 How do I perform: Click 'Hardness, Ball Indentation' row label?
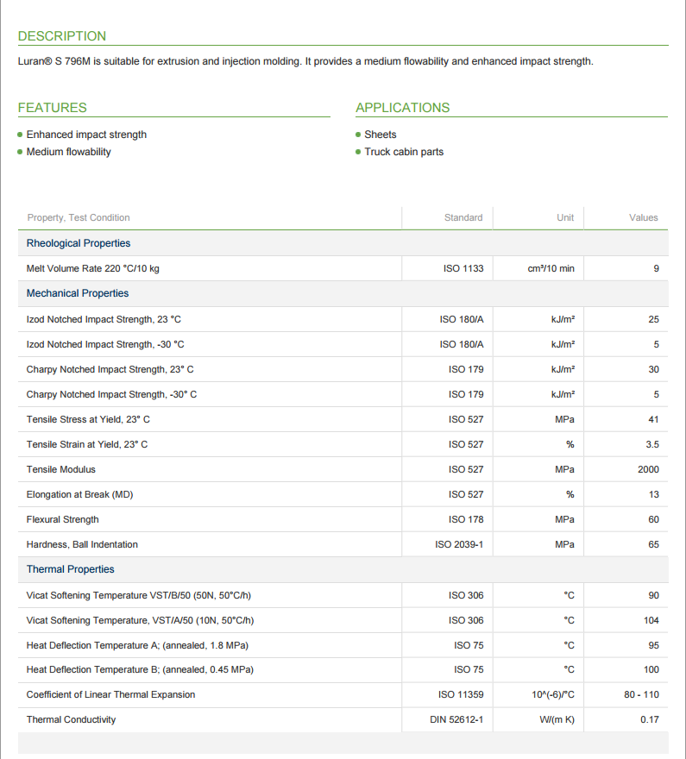click(82, 544)
